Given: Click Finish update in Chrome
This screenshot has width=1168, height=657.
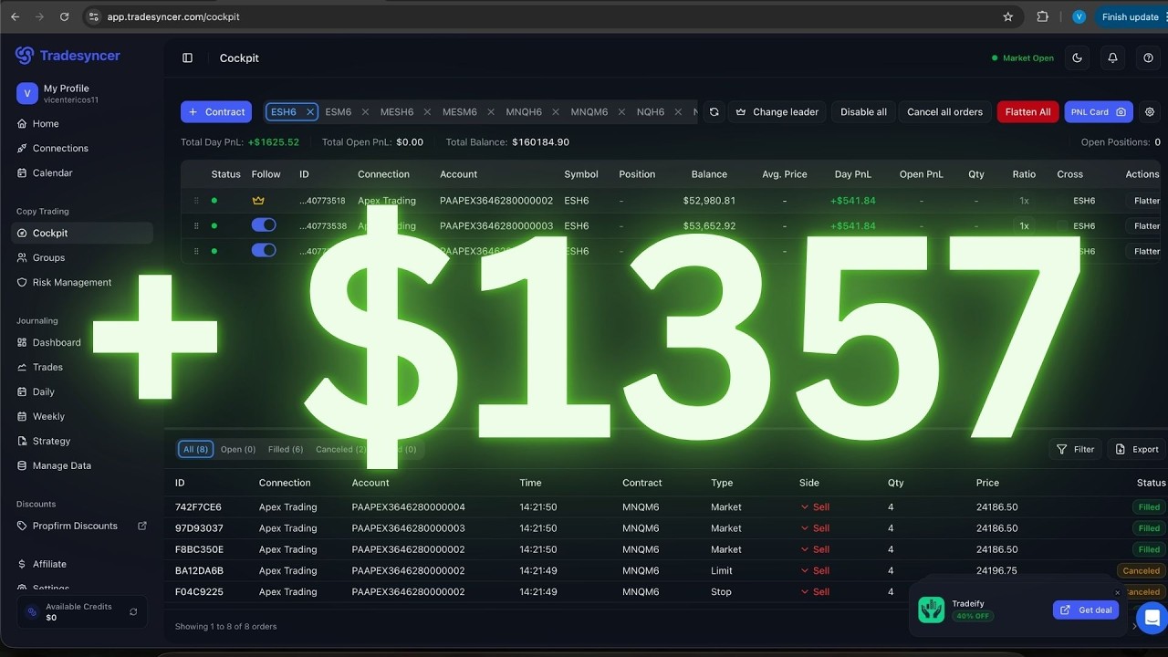Looking at the screenshot, I should pyautogui.click(x=1130, y=16).
